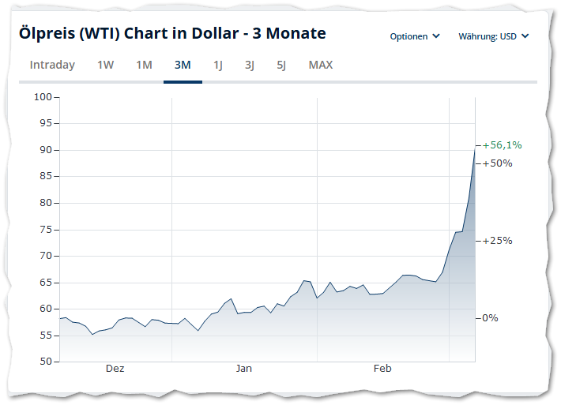Image resolution: width=561 pixels, height=405 pixels.
Task: Display the MAX time range
Action: click(x=321, y=65)
